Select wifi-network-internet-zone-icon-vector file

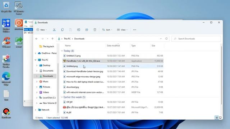113,92
